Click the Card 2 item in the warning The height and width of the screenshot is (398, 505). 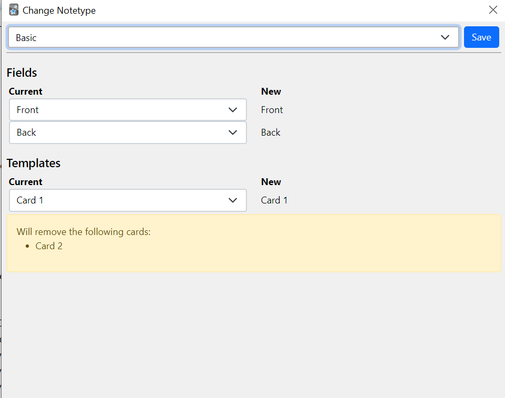point(49,246)
